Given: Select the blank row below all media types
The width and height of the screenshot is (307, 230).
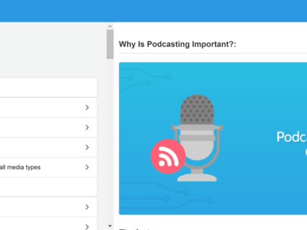Looking at the screenshot, I should [49, 187].
